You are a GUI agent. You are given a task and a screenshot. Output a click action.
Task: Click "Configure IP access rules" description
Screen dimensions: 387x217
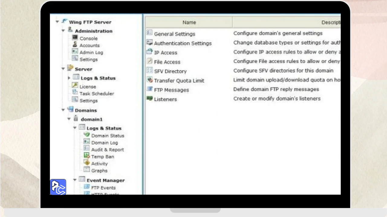[x=287, y=52]
